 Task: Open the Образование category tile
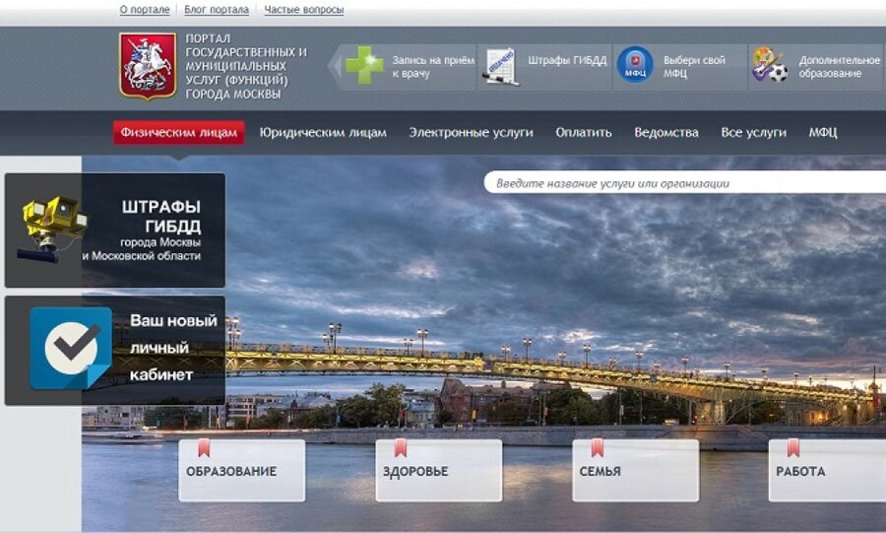tap(241, 471)
